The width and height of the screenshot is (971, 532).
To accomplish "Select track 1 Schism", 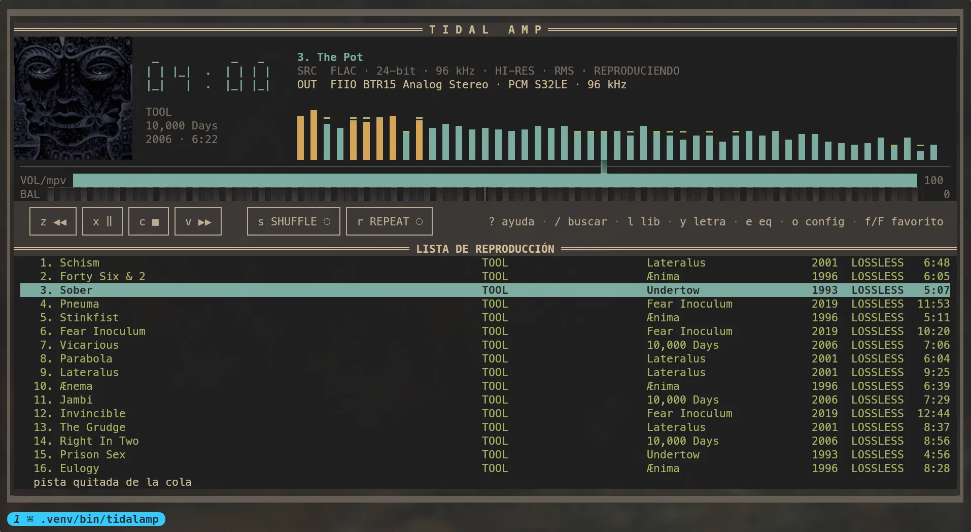I will coord(485,263).
